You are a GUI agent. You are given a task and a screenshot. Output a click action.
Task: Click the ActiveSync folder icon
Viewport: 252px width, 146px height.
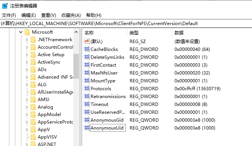(x=33, y=62)
